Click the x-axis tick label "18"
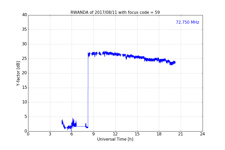Screen dimensions: 225x150 pyautogui.click(x=159, y=134)
